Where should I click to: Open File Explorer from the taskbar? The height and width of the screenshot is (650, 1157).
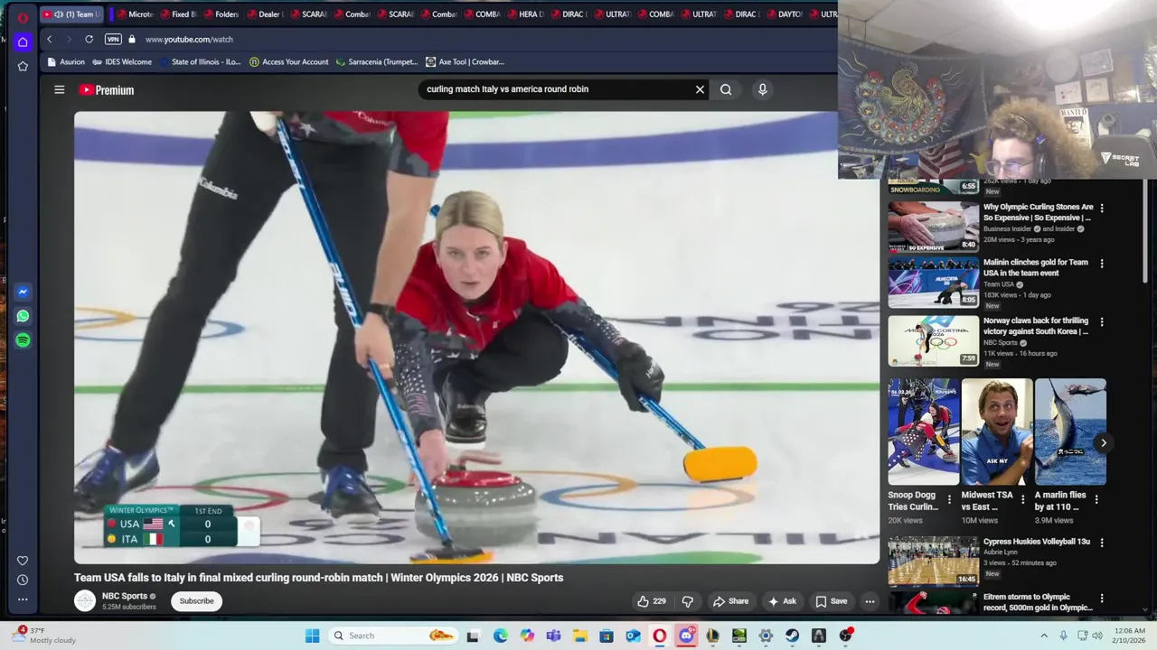tap(579, 636)
